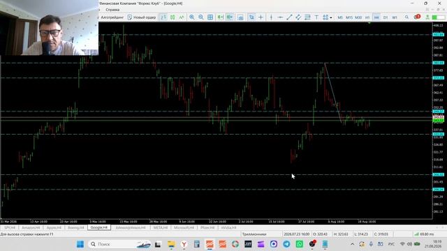Select the text label tool
The height and width of the screenshot is (251, 447).
pos(316,17)
